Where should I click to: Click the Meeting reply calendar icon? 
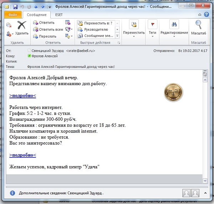pyautogui.click(x=68, y=22)
